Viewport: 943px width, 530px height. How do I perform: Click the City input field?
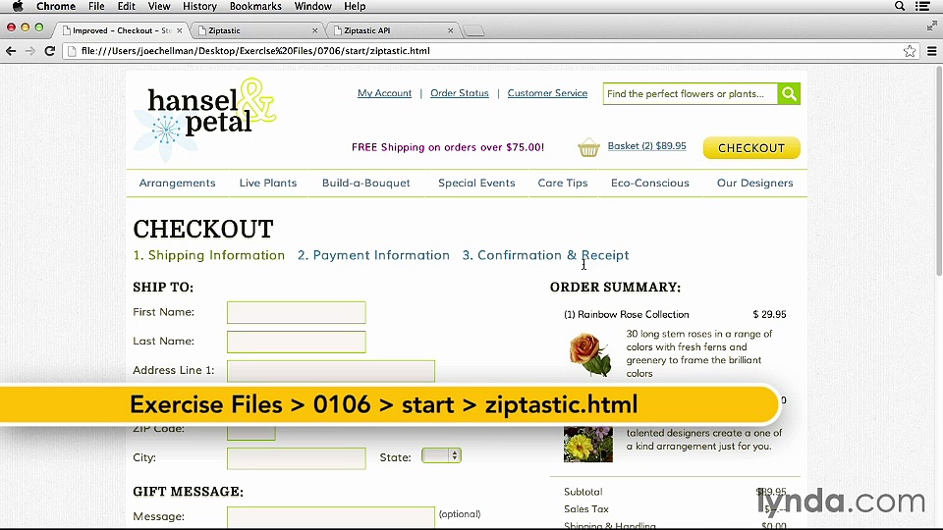click(297, 458)
